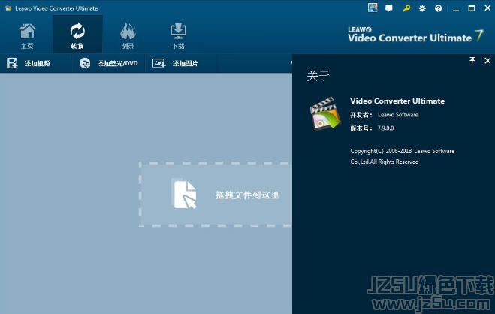This screenshot has height=314, width=495.
Task: Close the 关于 about panel
Action: 487,60
